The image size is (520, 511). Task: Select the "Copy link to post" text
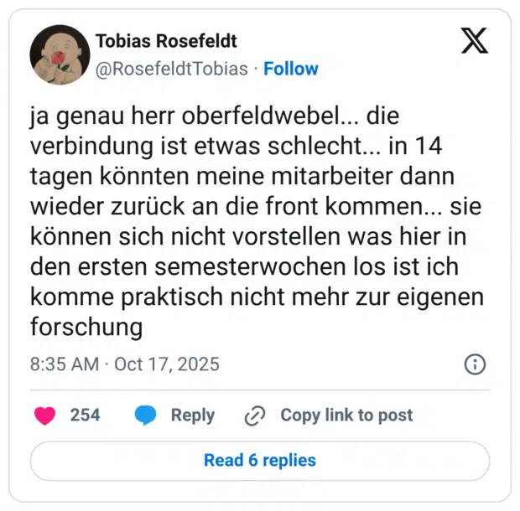click(346, 415)
